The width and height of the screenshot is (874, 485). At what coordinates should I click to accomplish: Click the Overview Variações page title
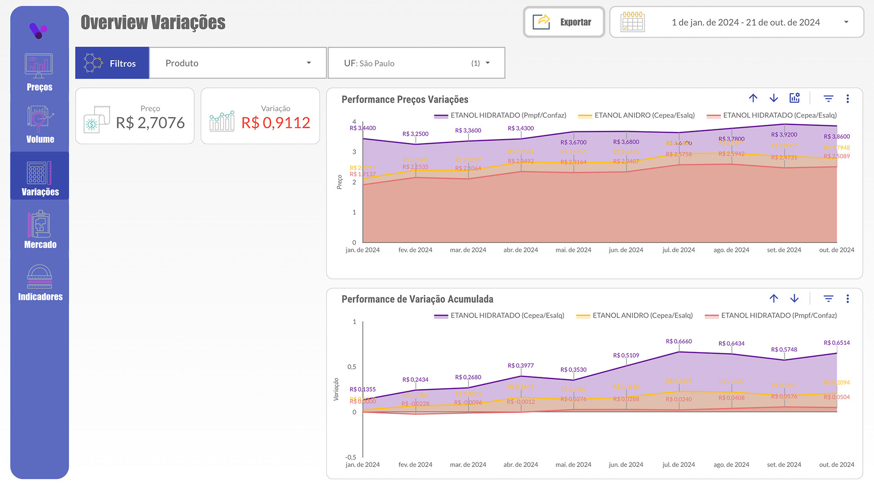click(x=153, y=22)
